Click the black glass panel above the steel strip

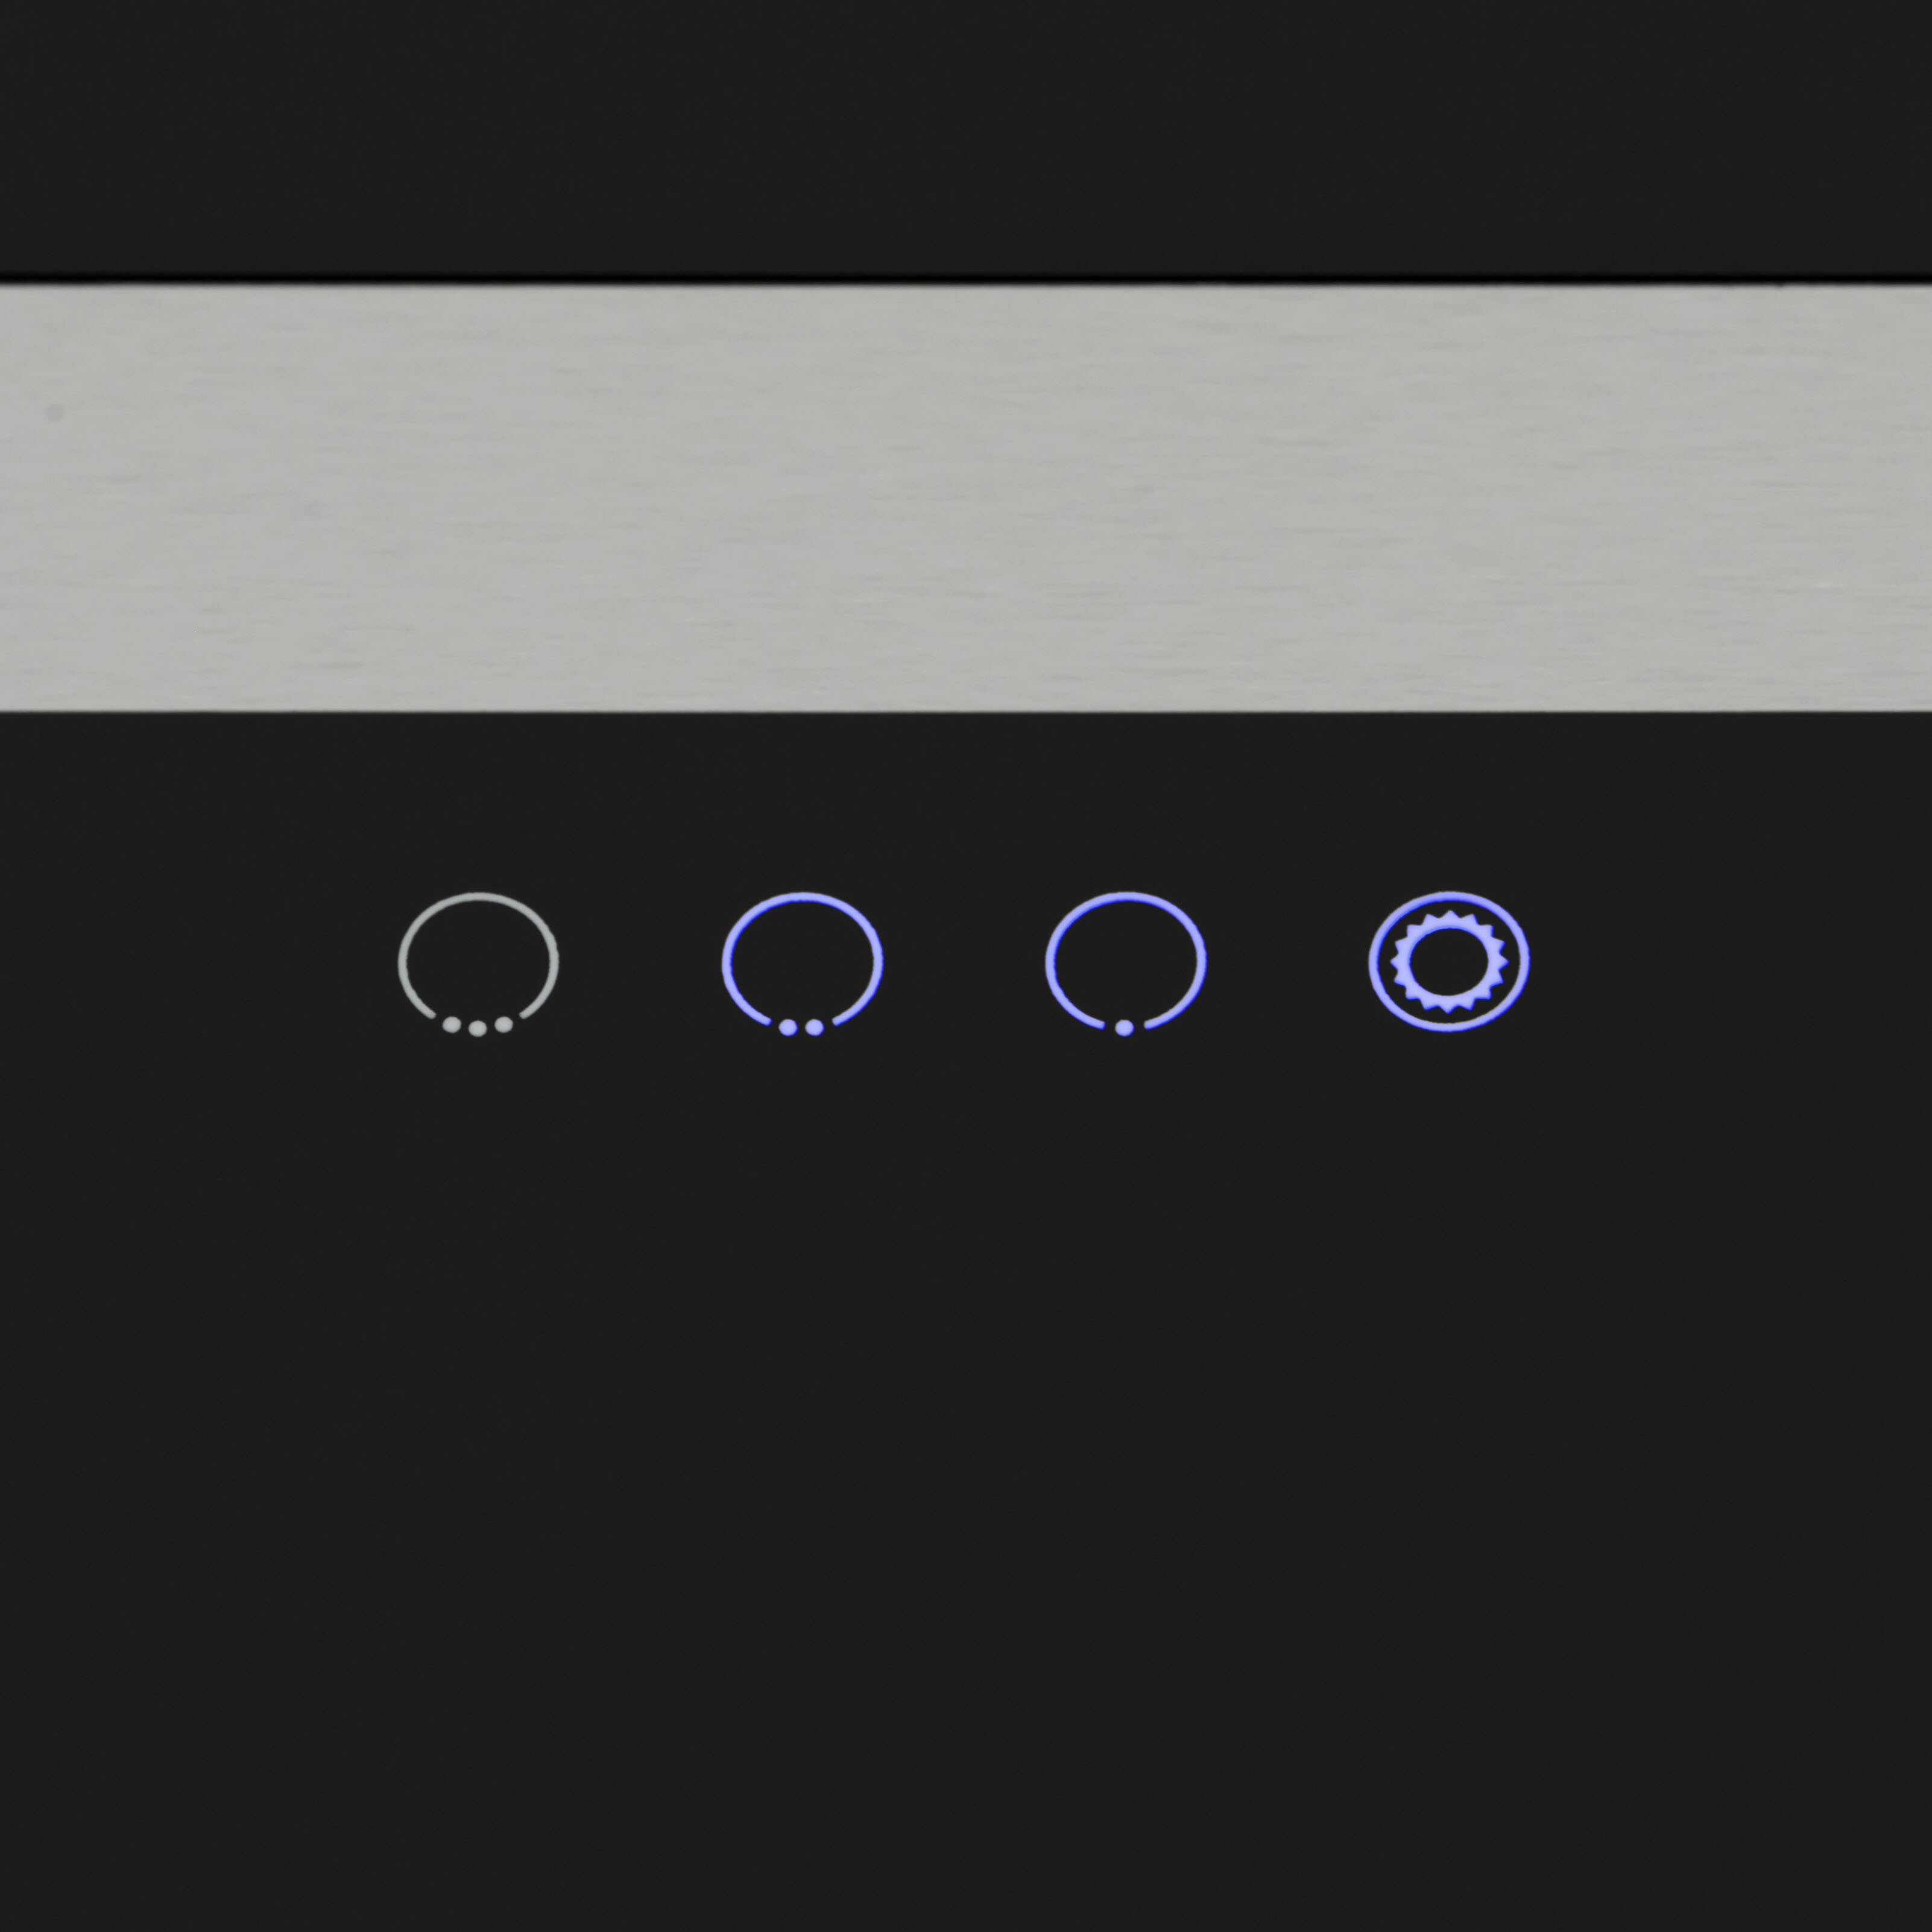click(x=966, y=137)
